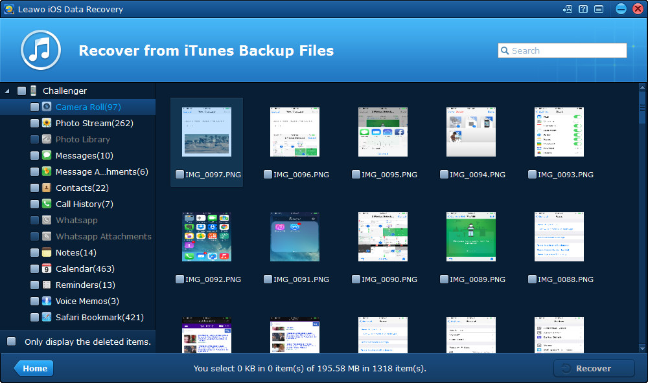This screenshot has width=648, height=383.
Task: Open the Reminders(13) category
Action: [85, 285]
